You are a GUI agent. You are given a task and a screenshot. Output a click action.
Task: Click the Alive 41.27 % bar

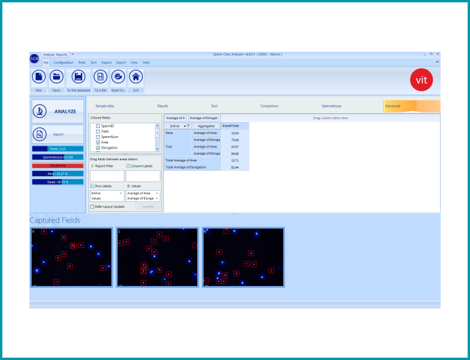[x=58, y=174]
